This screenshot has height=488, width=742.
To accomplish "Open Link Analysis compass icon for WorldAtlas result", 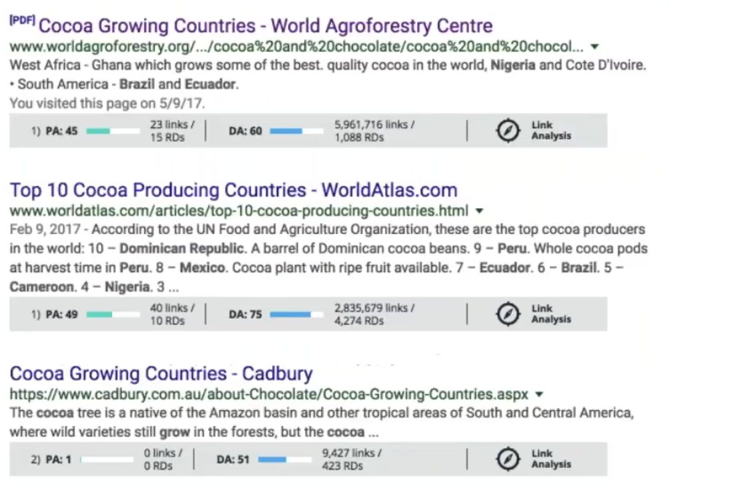I will pyautogui.click(x=508, y=314).
